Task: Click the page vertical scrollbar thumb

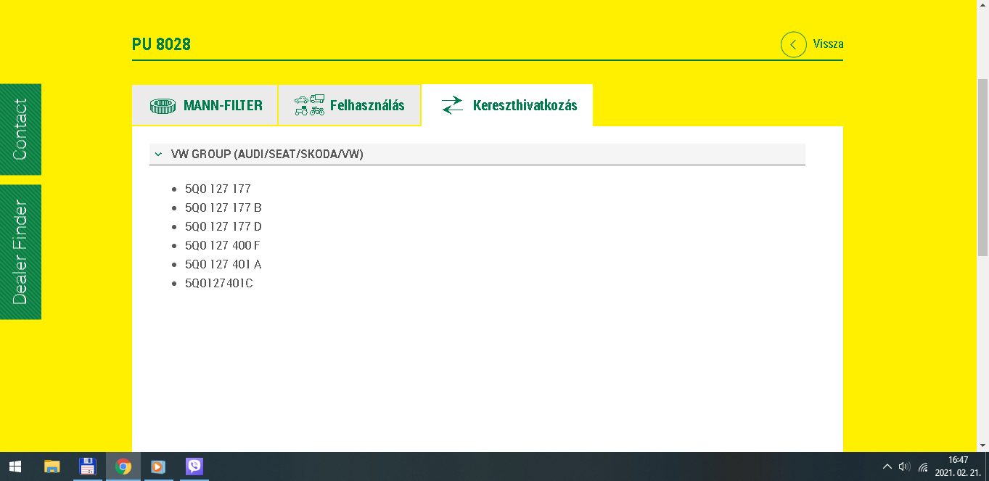Action: pos(982,168)
